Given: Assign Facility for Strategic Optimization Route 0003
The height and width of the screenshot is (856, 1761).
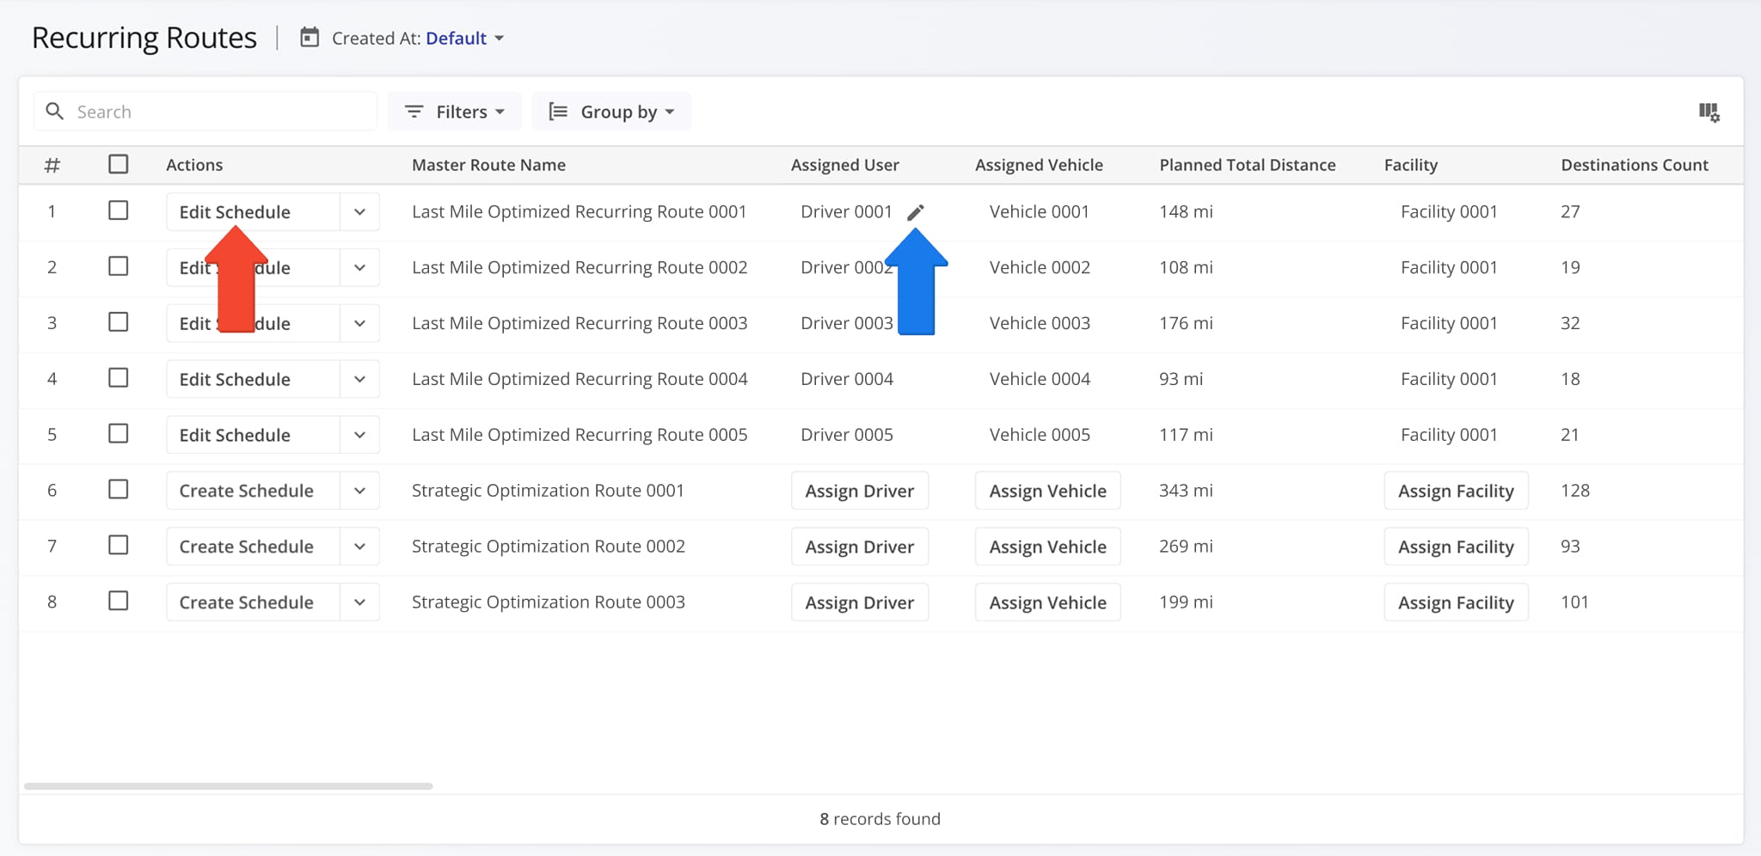Looking at the screenshot, I should click(1455, 602).
